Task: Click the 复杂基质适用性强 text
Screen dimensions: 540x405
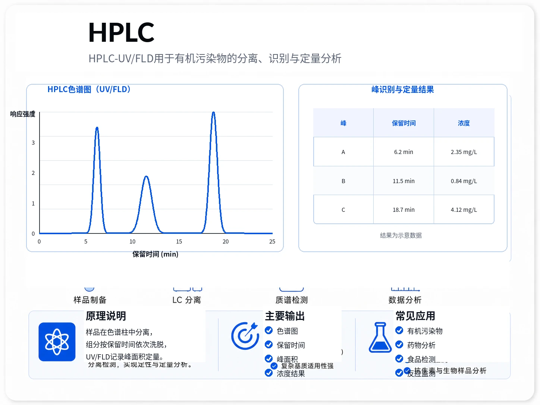Action: pyautogui.click(x=307, y=366)
